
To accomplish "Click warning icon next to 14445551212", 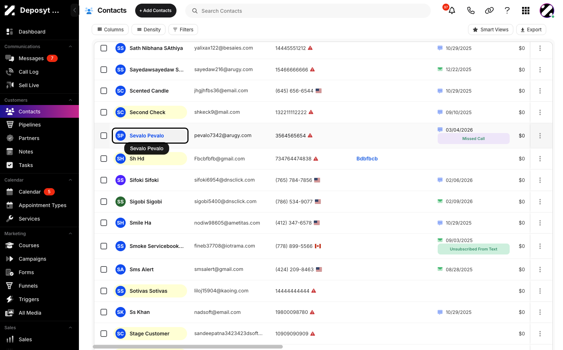I will coord(310,48).
